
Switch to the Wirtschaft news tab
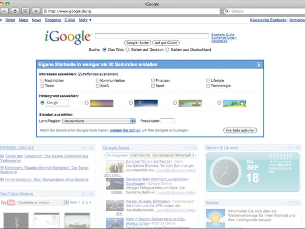pos(183,155)
